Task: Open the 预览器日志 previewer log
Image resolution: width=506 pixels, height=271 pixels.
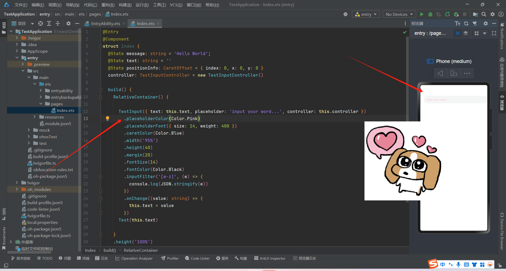Action: coord(305,258)
